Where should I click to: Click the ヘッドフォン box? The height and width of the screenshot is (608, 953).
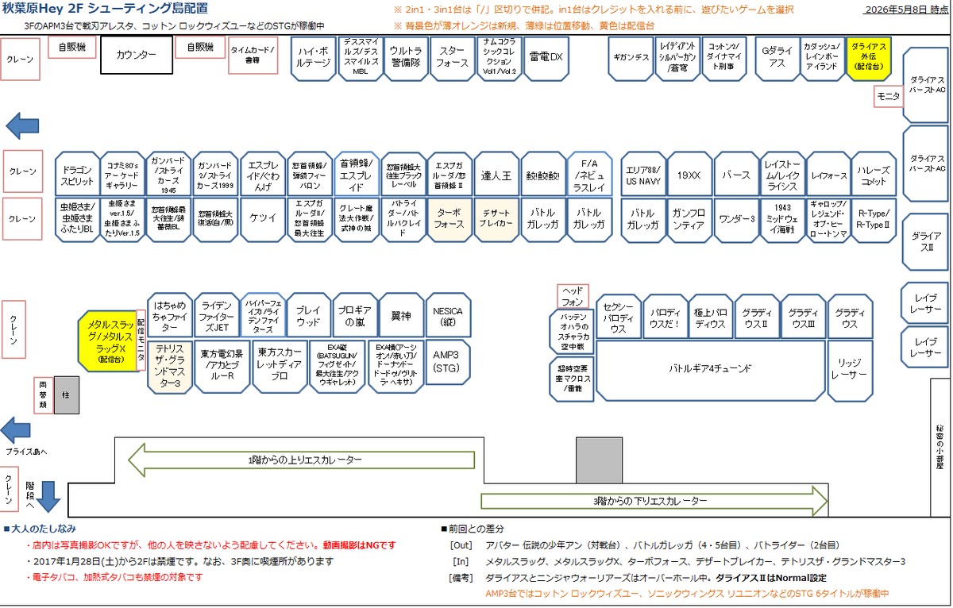[573, 296]
